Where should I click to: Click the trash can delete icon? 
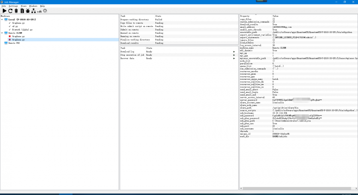point(16,11)
